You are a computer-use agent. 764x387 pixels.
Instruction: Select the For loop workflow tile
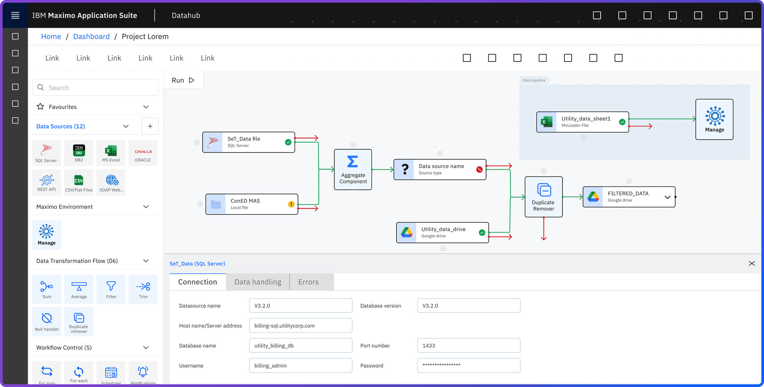[47, 373]
